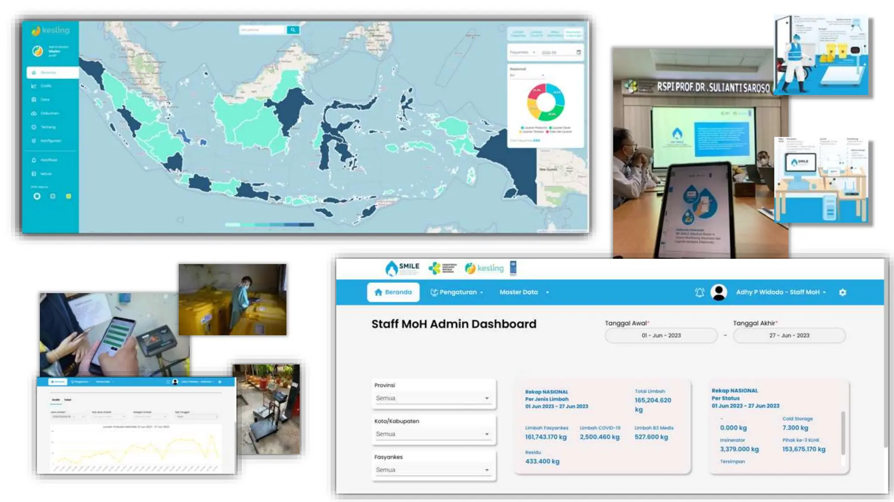894x502 pixels.
Task: Click the notification bell icon
Action: pyautogui.click(x=699, y=292)
